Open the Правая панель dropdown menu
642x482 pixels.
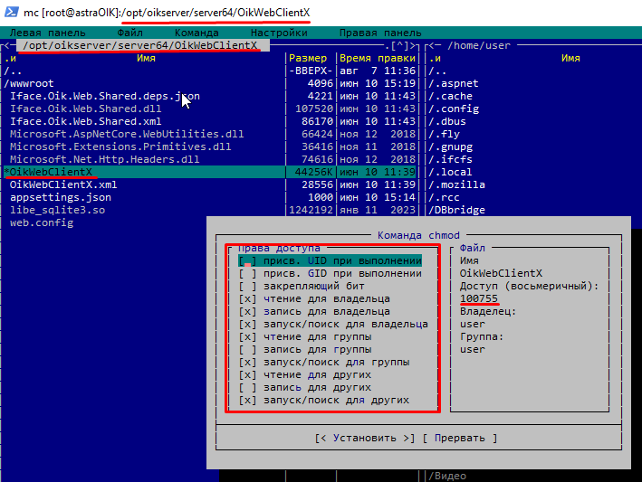tap(380, 33)
